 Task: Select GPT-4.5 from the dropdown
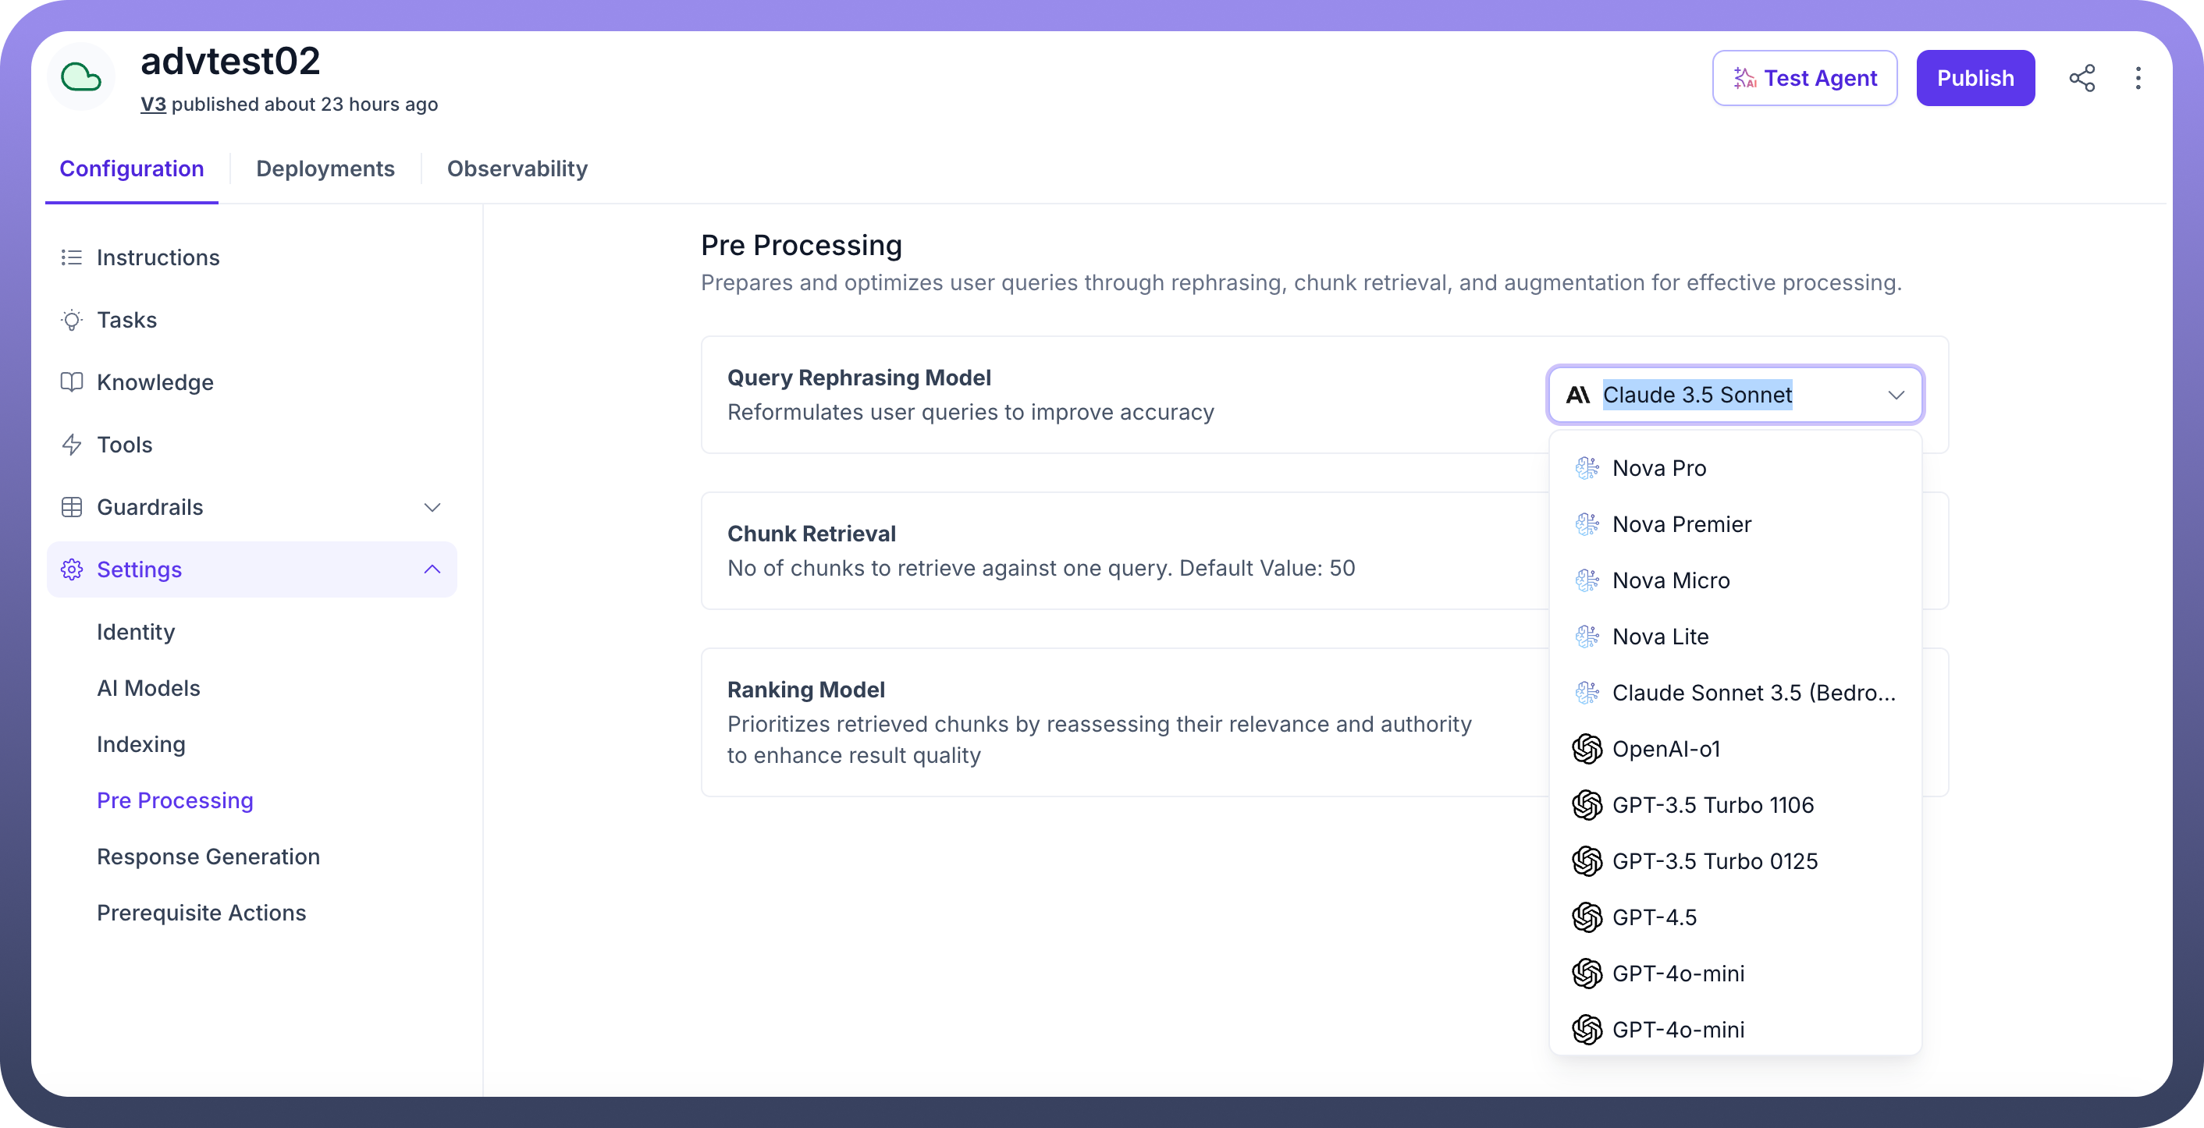point(1735,917)
